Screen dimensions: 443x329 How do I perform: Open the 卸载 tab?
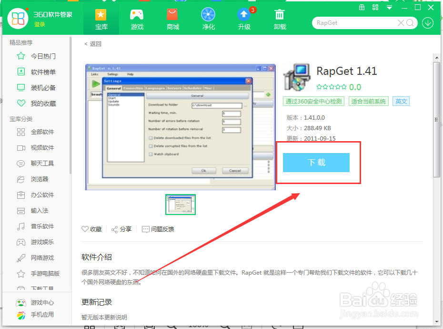coord(280,19)
